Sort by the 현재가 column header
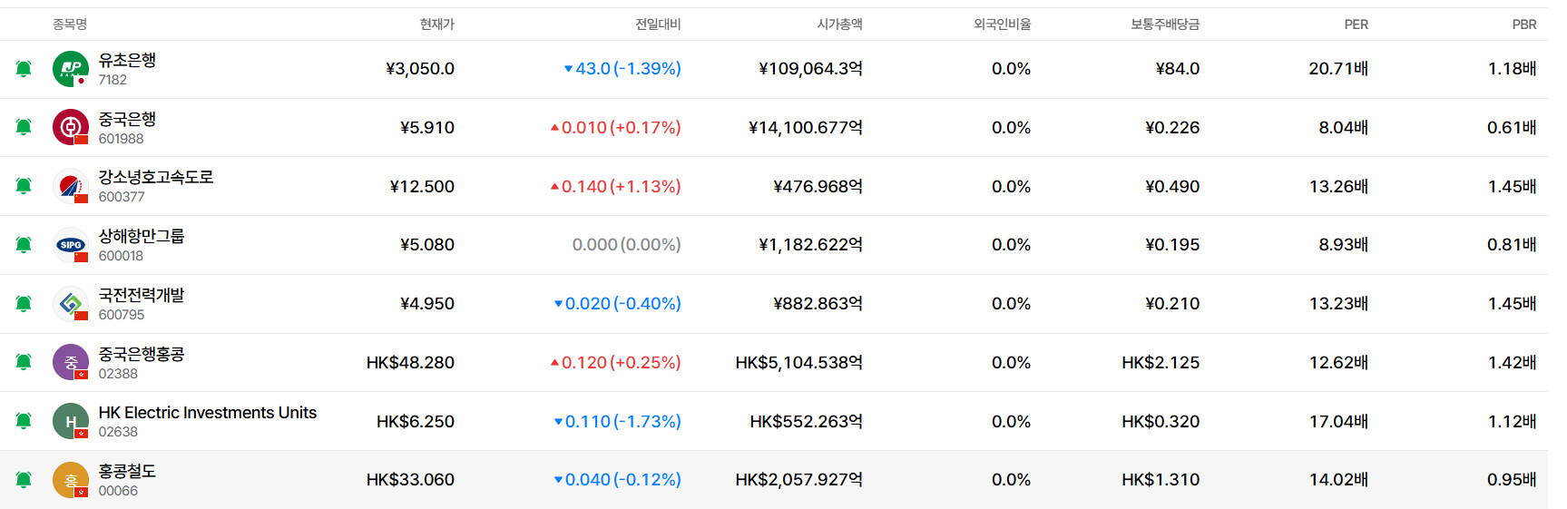Image resolution: width=1567 pixels, height=509 pixels. coord(437,24)
